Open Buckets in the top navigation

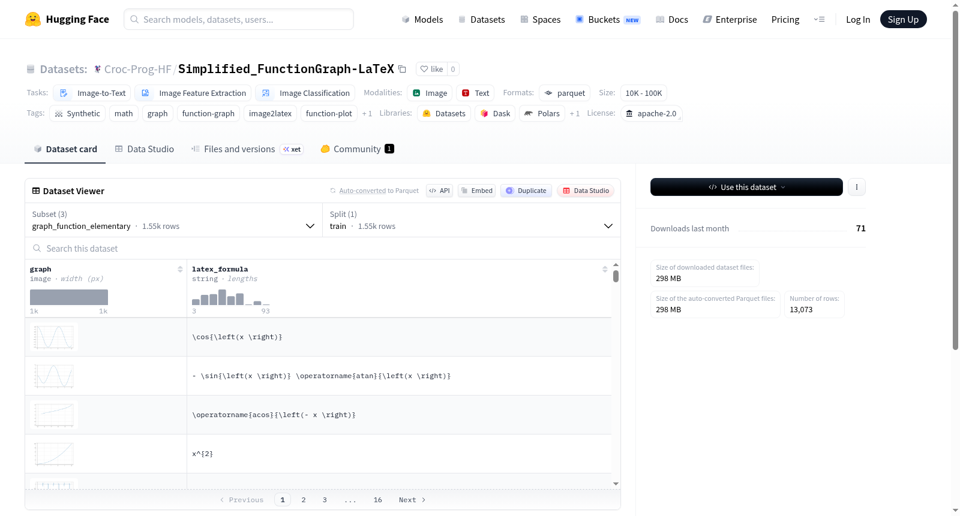(608, 19)
